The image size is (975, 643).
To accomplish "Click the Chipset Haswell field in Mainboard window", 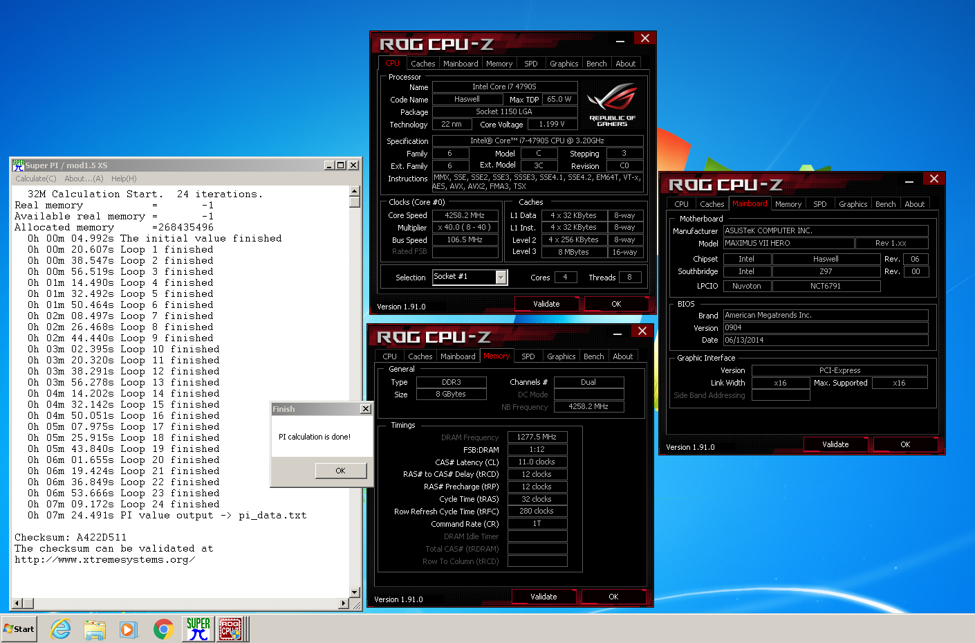I will [x=826, y=259].
